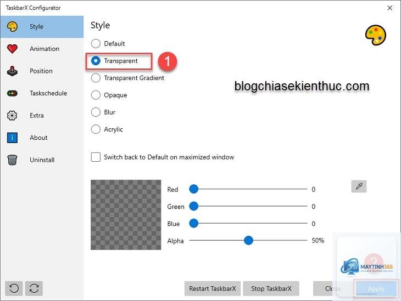Enable Switch back to Default on maximized window

point(96,157)
